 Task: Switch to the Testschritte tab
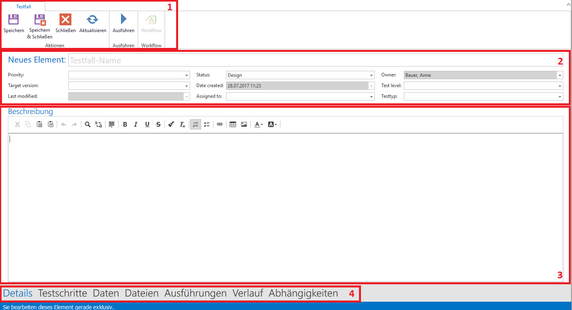tap(62, 293)
